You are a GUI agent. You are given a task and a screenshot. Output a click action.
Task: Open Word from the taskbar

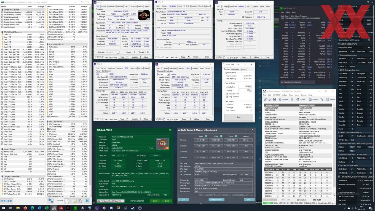tap(39, 208)
